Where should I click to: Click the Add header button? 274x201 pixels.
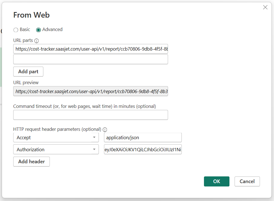31,162
